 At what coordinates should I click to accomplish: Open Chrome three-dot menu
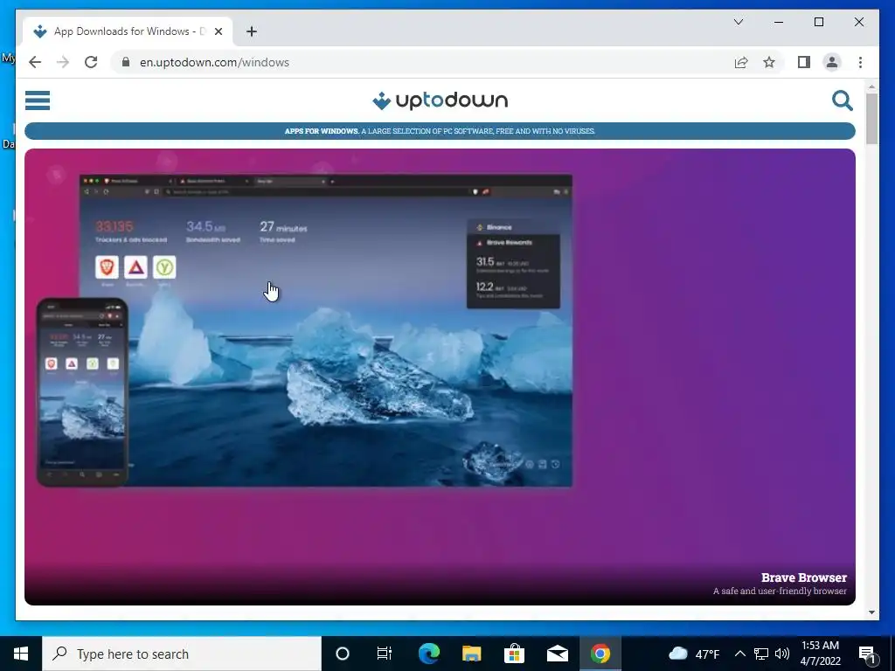click(860, 62)
